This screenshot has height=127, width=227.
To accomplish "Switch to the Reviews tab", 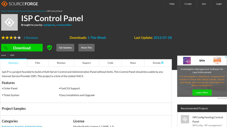I will [61, 63].
